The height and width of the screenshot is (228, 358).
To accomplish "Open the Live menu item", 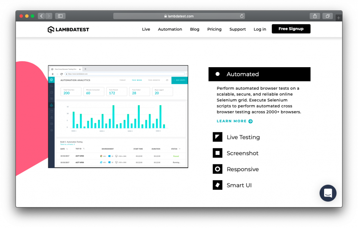I will point(146,29).
